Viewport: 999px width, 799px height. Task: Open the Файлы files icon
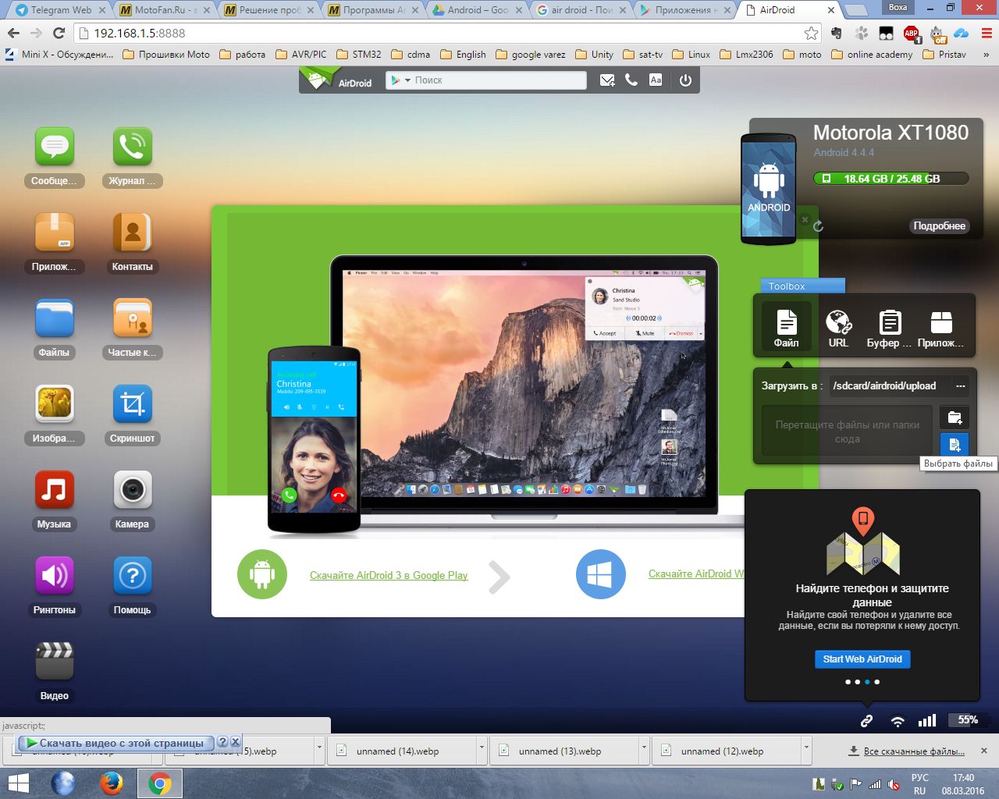point(55,319)
